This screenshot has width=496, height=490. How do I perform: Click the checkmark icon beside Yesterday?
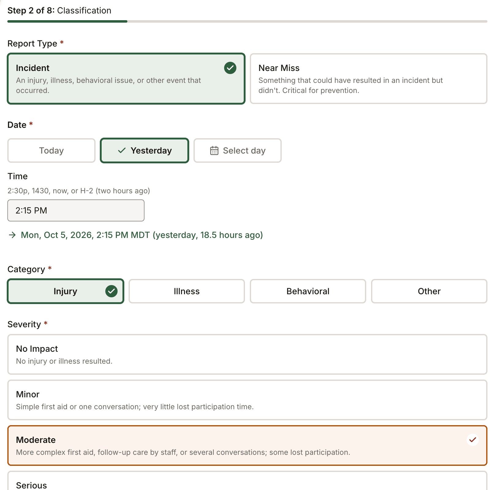click(x=122, y=150)
